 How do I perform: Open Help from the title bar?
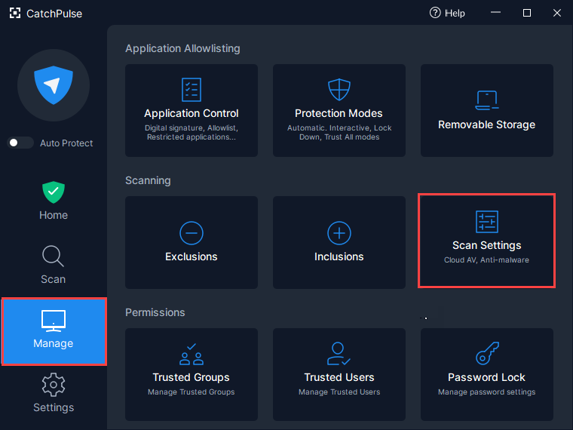(447, 13)
